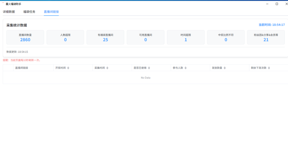This screenshot has height=151, width=288.
Task: Click the 直播间链接 column header
Action: point(21,68)
